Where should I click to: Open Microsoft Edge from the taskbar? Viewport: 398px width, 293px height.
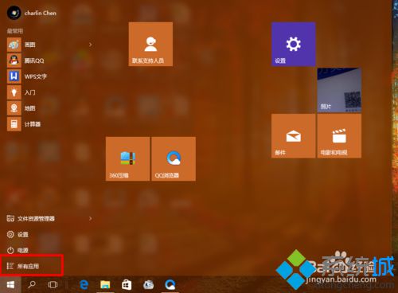[x=84, y=285]
